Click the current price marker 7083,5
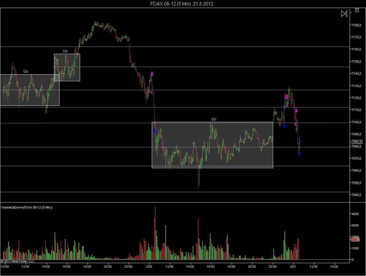 tap(357, 142)
